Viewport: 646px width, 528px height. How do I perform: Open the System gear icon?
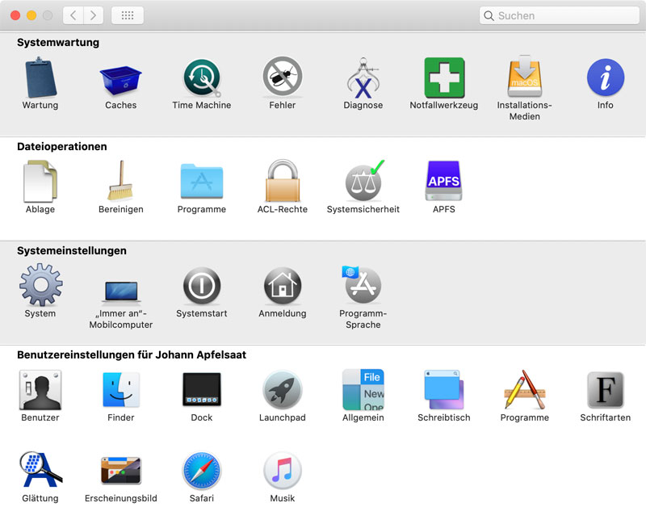41,285
